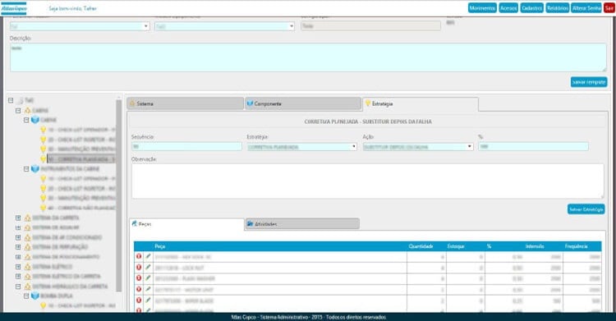This screenshot has width=616, height=321.
Task: Delete the WIPER BLADE part row
Action: point(139,300)
